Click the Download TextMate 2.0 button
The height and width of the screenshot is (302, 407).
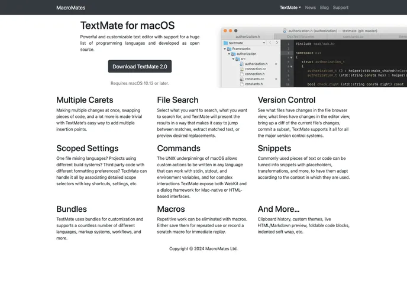(x=140, y=67)
